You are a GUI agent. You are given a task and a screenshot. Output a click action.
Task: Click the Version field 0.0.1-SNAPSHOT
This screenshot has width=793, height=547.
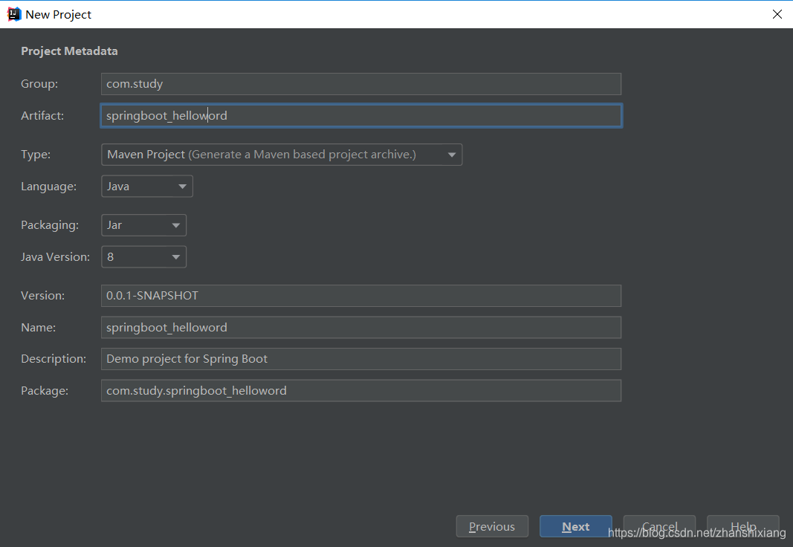click(361, 296)
